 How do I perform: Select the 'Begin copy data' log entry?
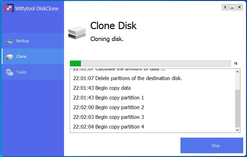tap(102, 88)
